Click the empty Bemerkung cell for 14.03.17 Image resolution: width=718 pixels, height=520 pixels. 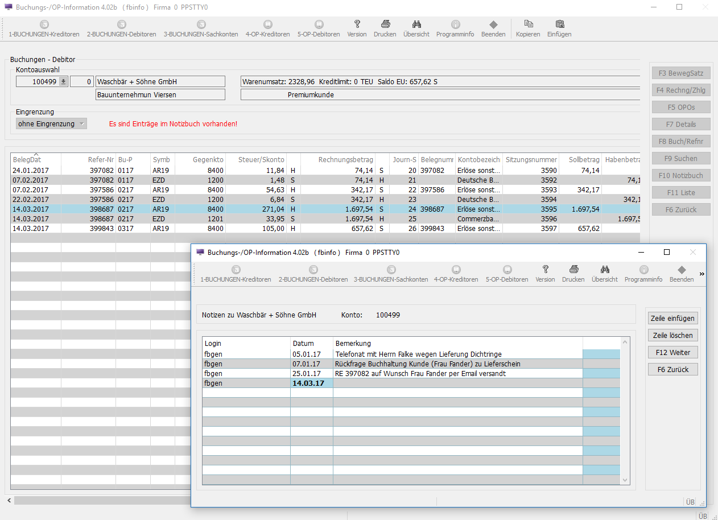coord(457,383)
